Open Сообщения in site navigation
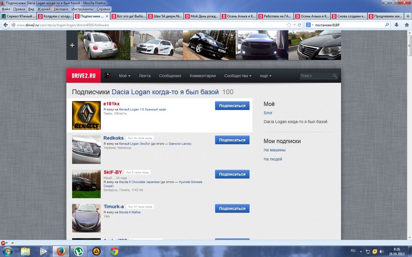This screenshot has width=412, height=257. [x=170, y=76]
